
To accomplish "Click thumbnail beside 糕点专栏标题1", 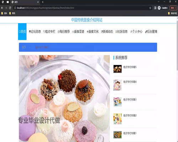I will 117,135.
